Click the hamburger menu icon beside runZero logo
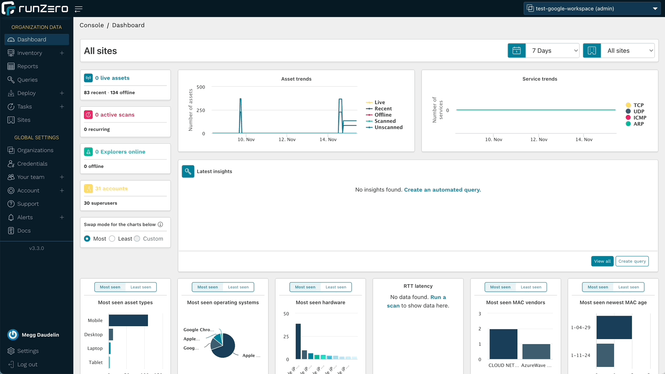 (x=79, y=9)
